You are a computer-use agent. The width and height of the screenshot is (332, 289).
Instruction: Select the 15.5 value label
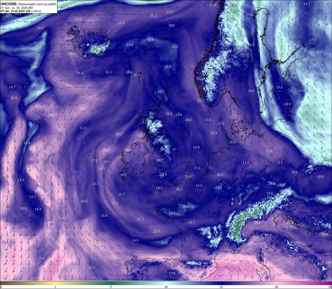pos(83,128)
